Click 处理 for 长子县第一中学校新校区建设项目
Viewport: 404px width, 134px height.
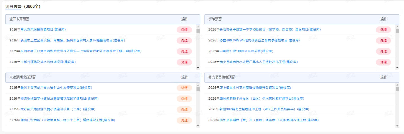[383, 30]
